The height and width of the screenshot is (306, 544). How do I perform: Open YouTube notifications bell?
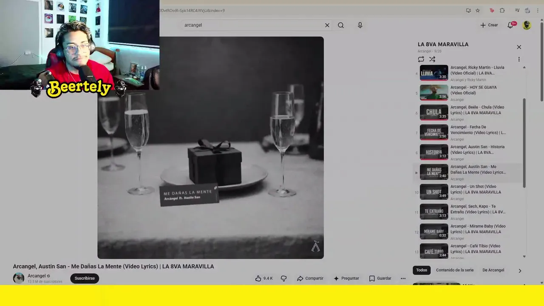tap(511, 25)
